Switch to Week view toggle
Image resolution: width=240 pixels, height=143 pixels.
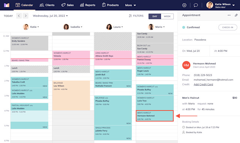point(167,17)
